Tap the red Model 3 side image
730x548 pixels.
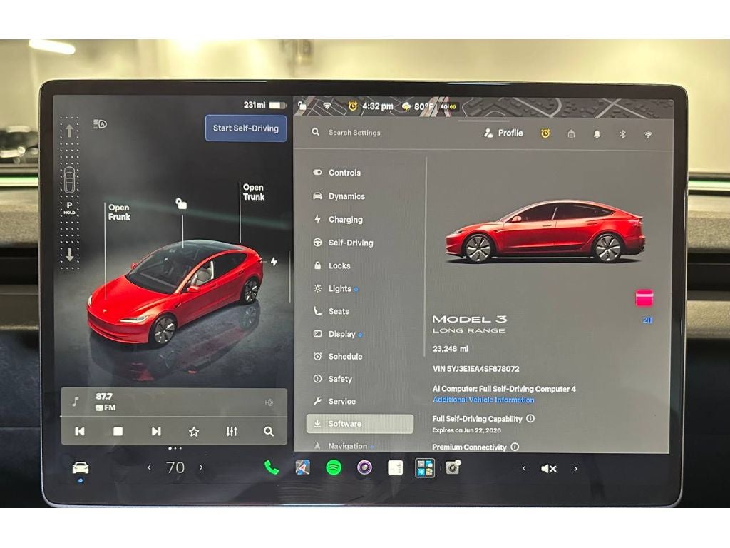pos(545,231)
